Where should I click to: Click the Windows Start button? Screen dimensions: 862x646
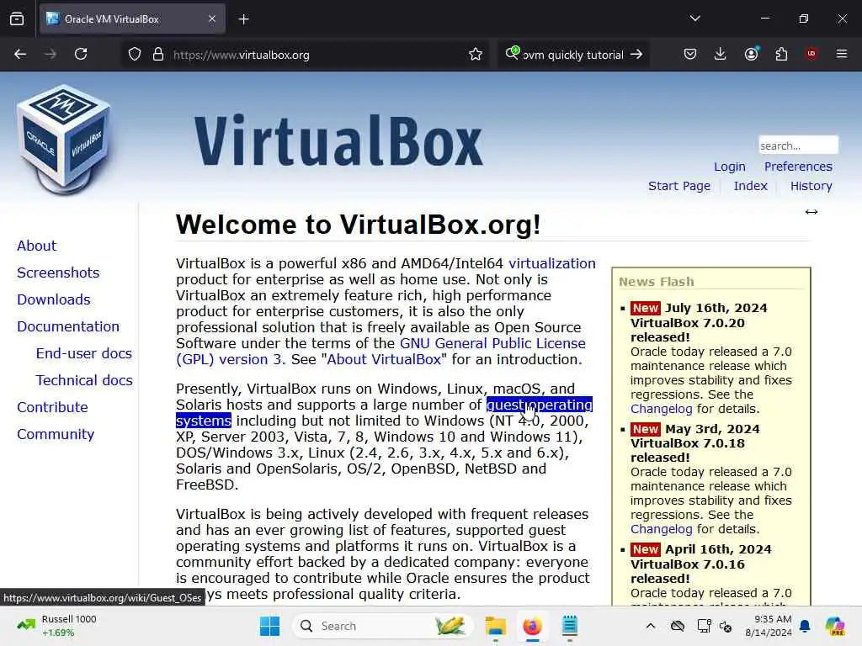click(x=269, y=626)
